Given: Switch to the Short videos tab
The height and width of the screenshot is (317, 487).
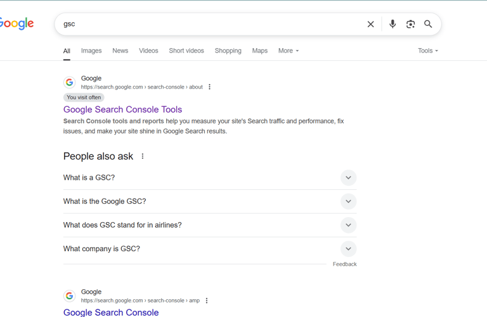Looking at the screenshot, I should click(x=186, y=51).
